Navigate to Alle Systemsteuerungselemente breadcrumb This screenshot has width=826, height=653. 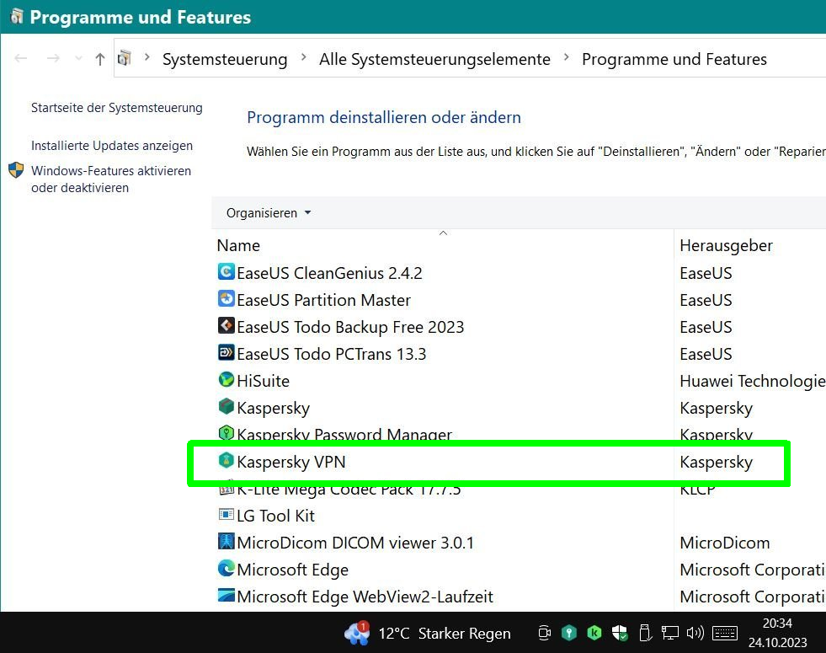tap(434, 59)
